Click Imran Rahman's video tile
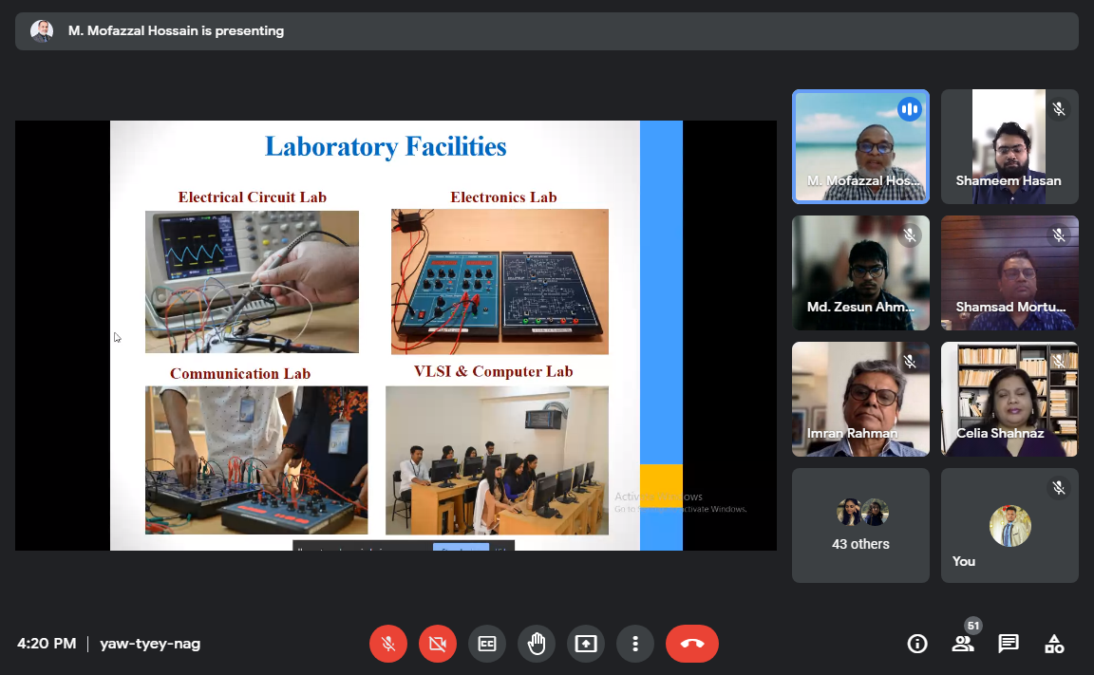1094x675 pixels. click(x=860, y=399)
